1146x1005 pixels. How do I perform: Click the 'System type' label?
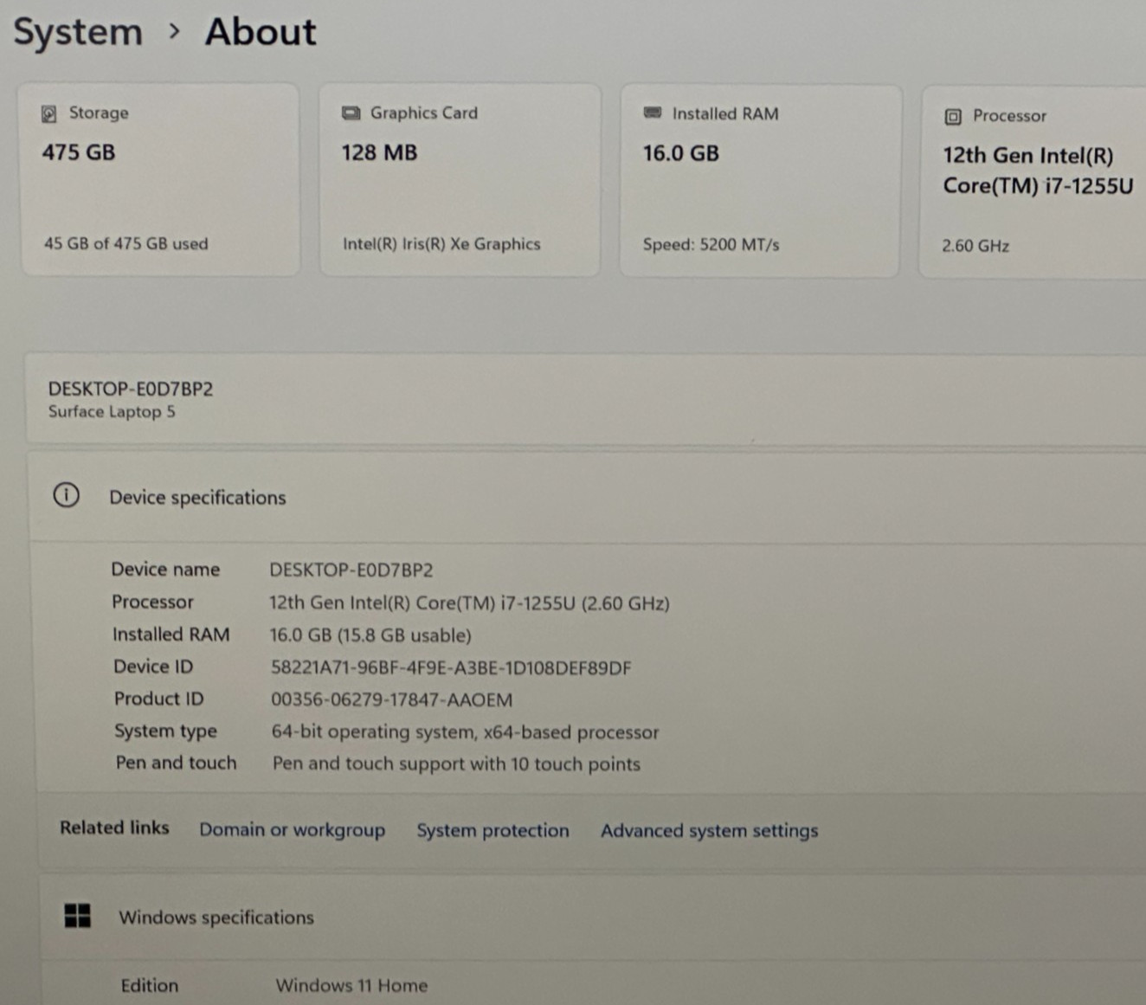tap(165, 731)
